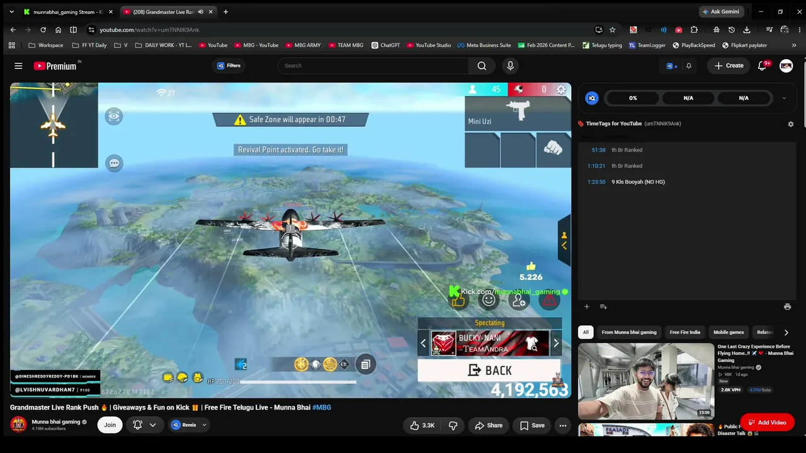Expand hidden bookmarks overflow chevron

(x=794, y=45)
